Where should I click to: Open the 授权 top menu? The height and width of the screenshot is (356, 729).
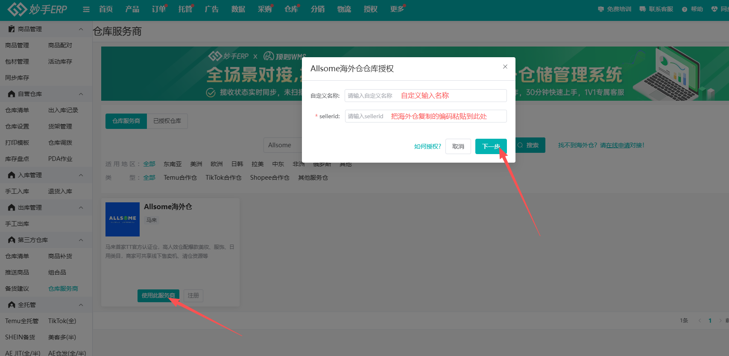coord(371,9)
